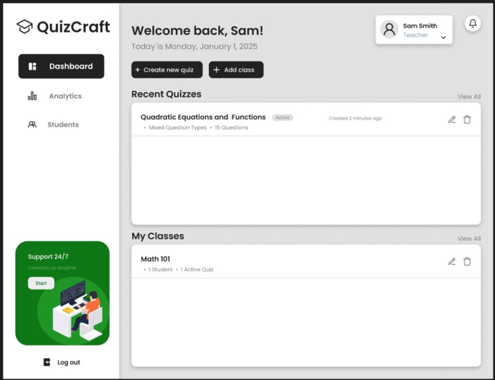495x380 pixels.
Task: Click the Active status badge
Action: (x=283, y=117)
